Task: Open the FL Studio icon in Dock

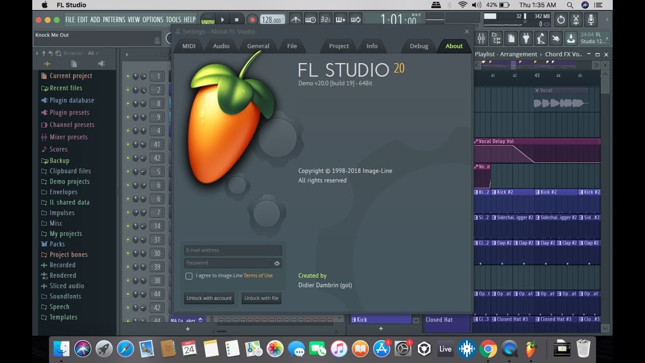Action: click(x=531, y=348)
